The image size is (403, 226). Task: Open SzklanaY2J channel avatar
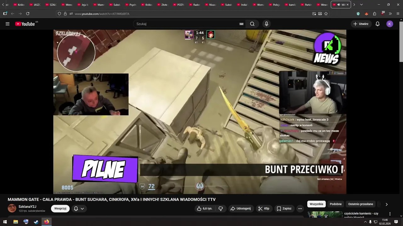(x=12, y=208)
